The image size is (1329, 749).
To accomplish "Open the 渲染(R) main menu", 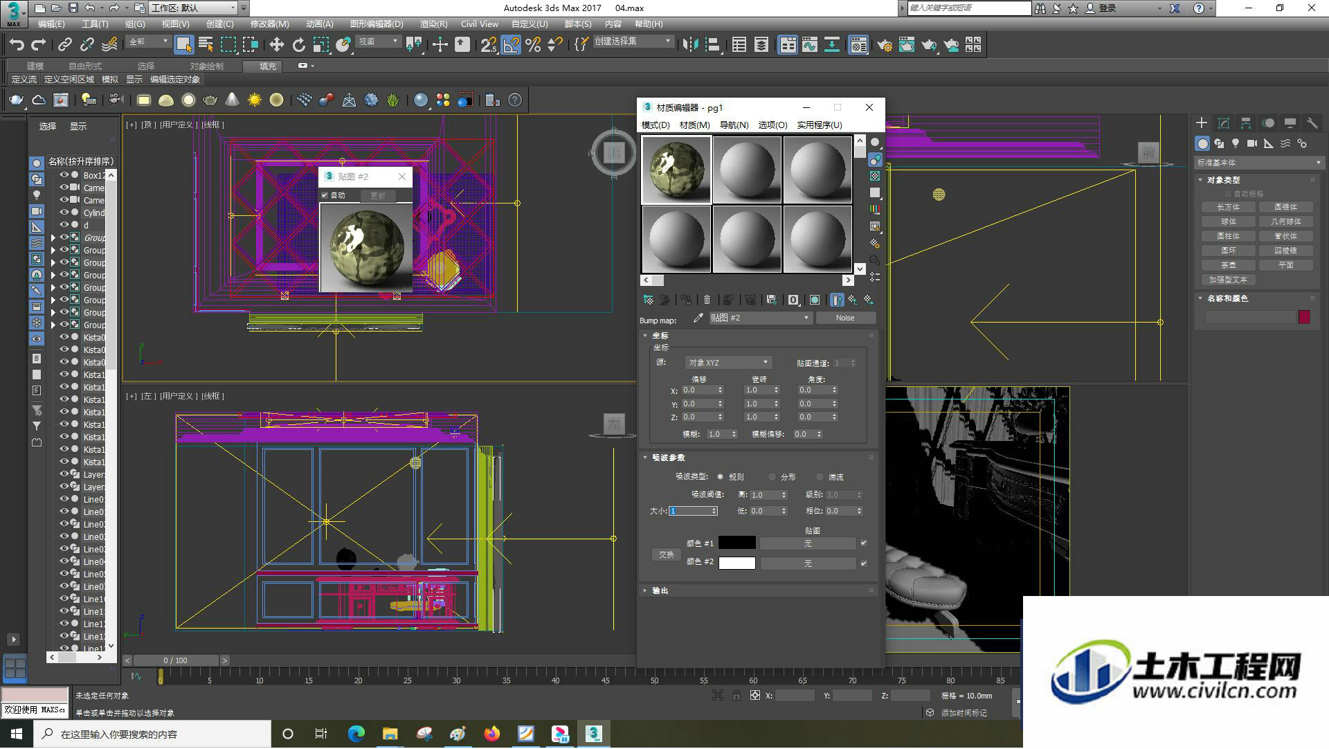I will tap(433, 24).
